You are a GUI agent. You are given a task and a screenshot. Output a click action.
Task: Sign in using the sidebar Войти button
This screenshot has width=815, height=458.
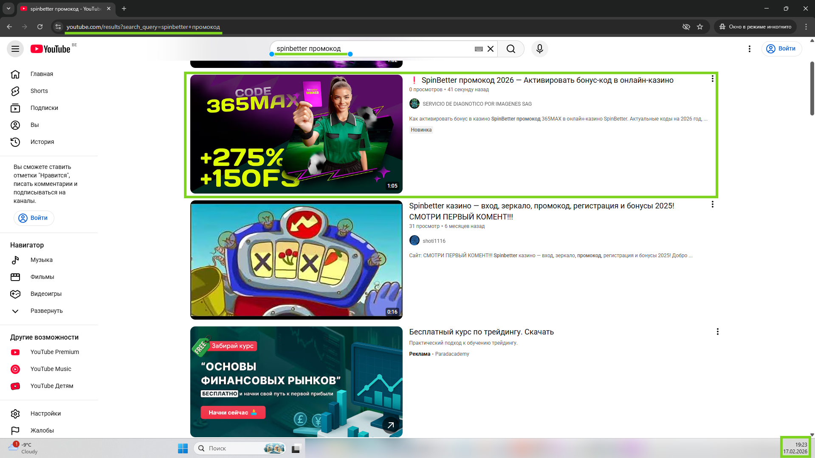coord(34,218)
